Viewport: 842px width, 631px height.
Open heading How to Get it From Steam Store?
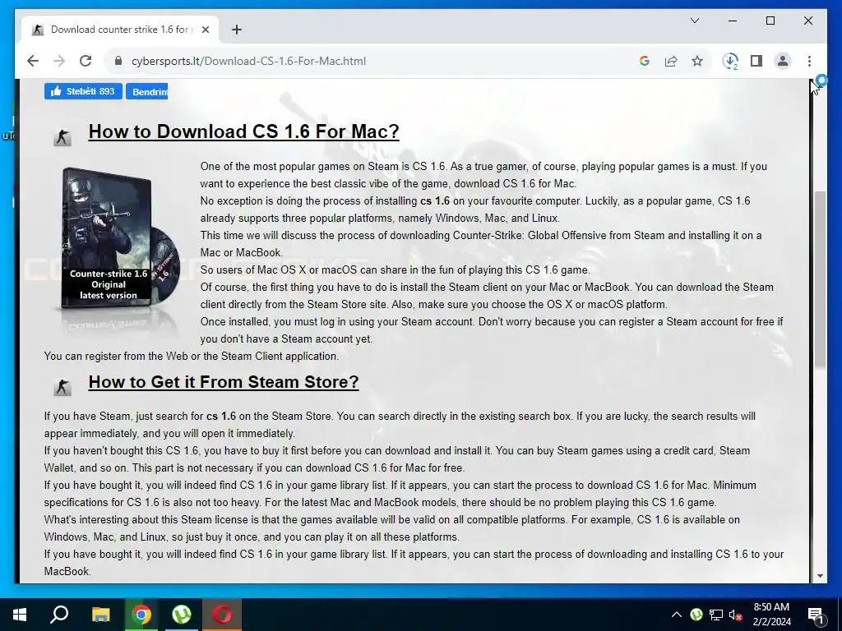point(224,382)
